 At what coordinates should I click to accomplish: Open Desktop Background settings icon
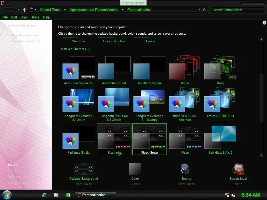coord(83,169)
